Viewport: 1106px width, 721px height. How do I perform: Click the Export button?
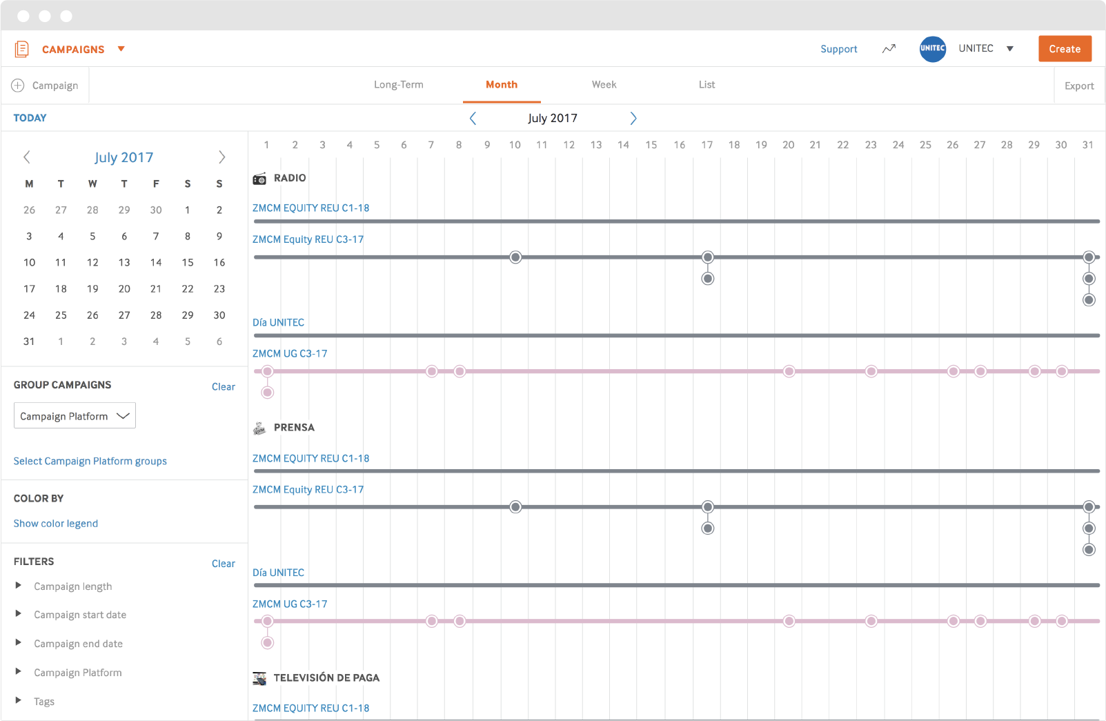point(1079,86)
